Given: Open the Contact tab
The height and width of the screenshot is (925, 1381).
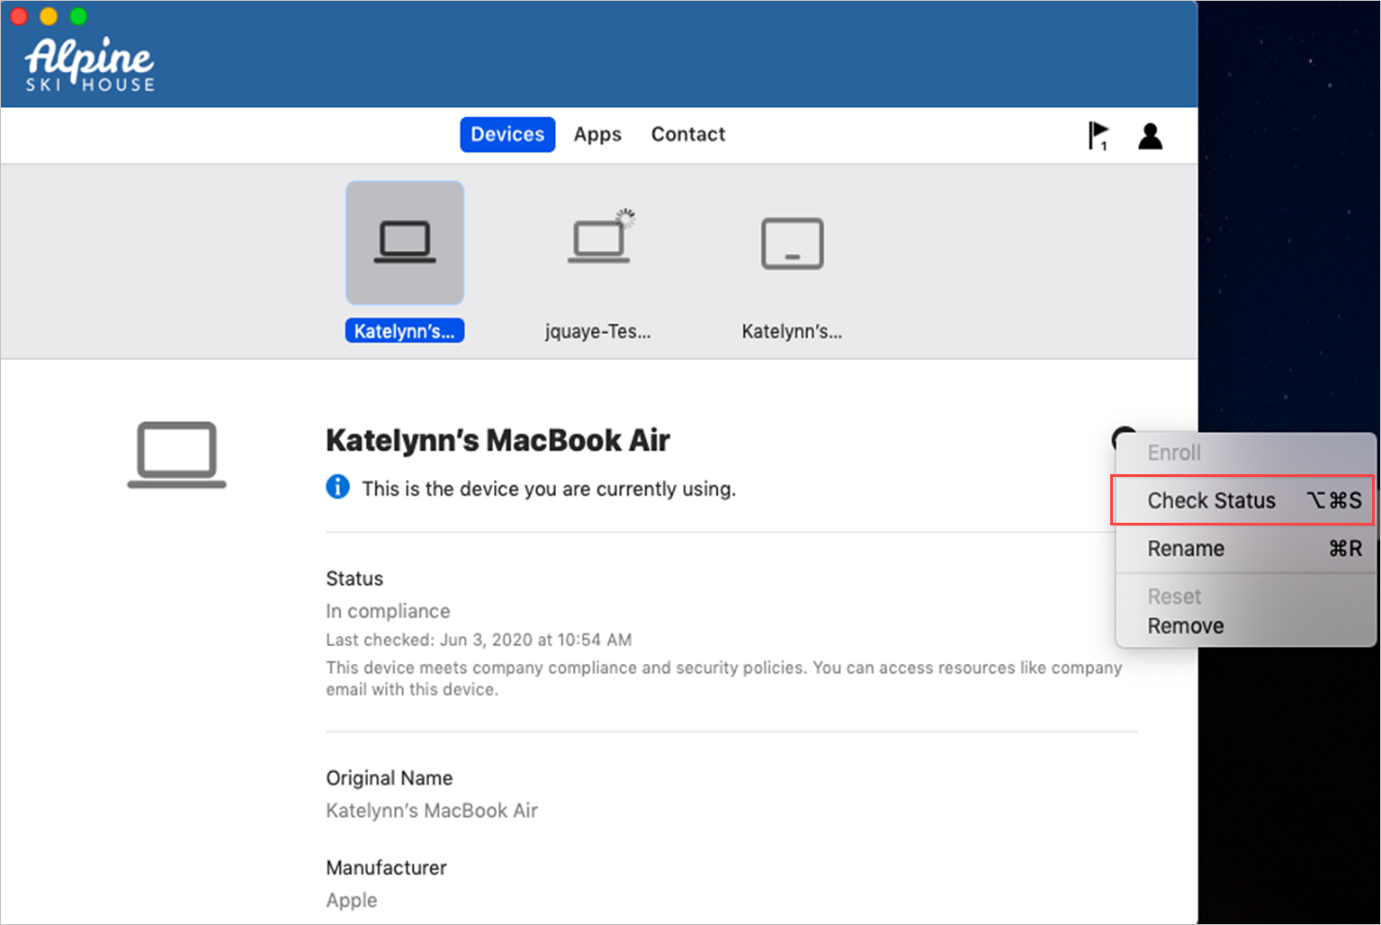Looking at the screenshot, I should (688, 134).
